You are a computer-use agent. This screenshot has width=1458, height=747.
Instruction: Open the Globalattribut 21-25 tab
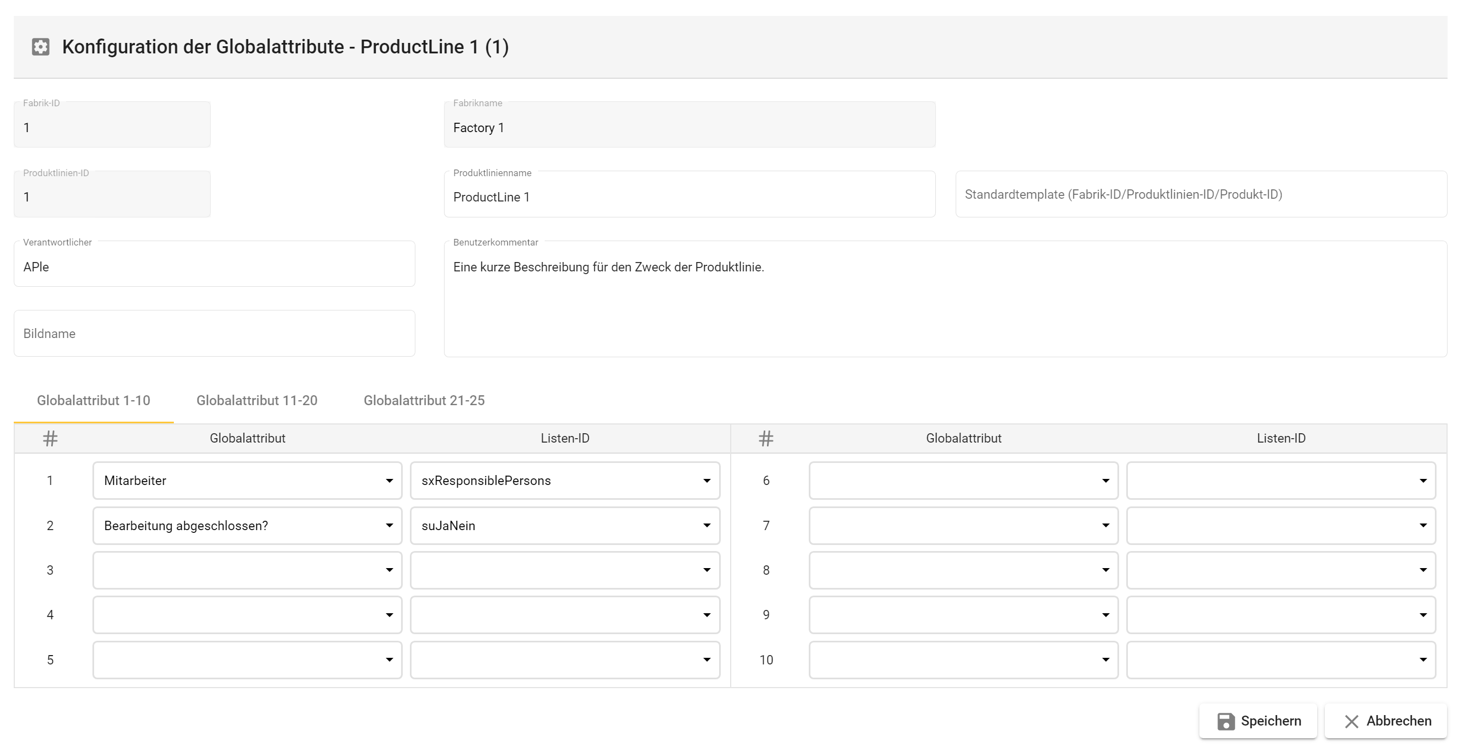click(x=424, y=400)
